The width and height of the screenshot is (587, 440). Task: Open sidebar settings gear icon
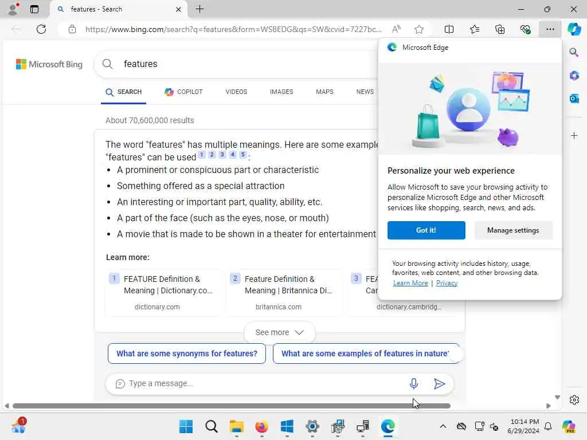click(x=574, y=400)
